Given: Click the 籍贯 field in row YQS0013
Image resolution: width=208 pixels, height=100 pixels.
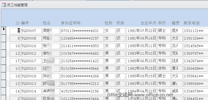Looking at the screenshot, I should [177, 84].
